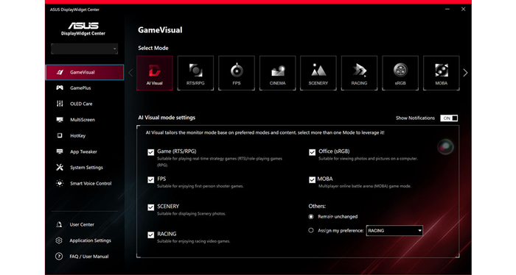This screenshot has width=516, height=275.
Task: Click the User Center bell icon
Action: coord(59,224)
